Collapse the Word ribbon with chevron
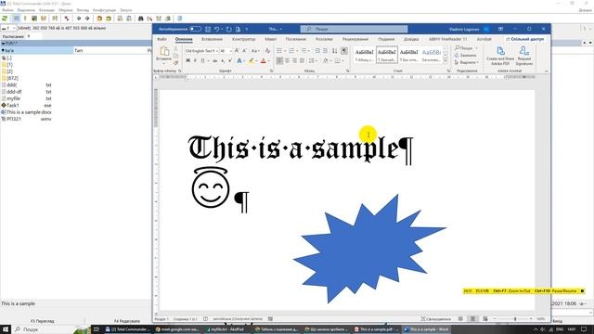Viewport: 594px width, 334px height. coord(547,71)
